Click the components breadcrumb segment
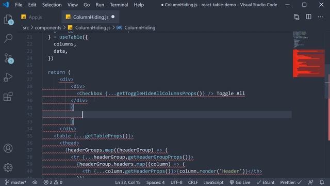The height and width of the screenshot is (186, 330). pyautogui.click(x=48, y=27)
